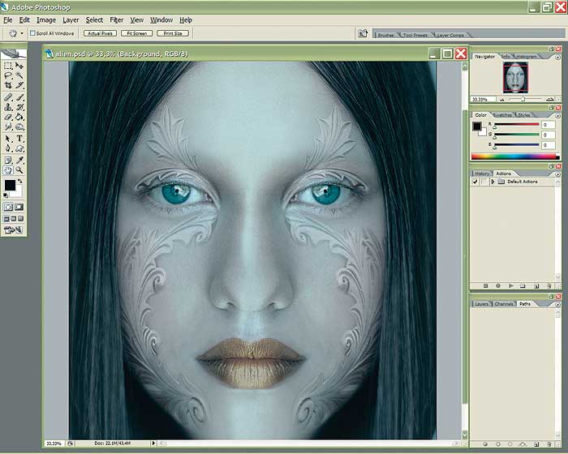This screenshot has height=454, width=568.
Task: Open Paths palette options menu
Action: 558,305
